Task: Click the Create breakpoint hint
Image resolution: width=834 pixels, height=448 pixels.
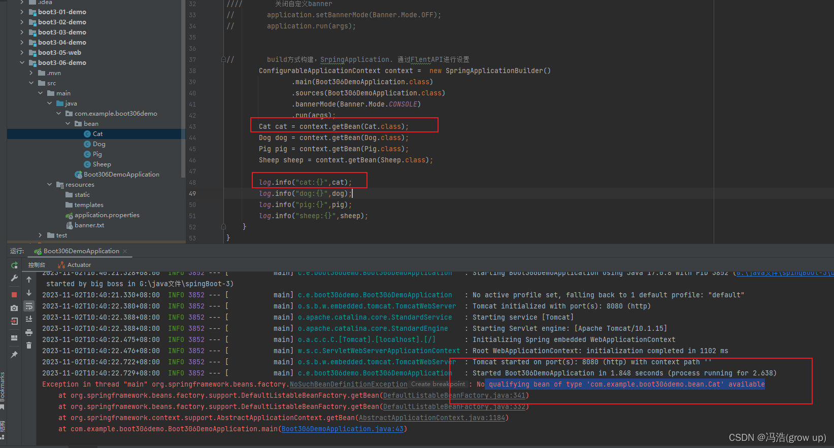Action: 438,384
